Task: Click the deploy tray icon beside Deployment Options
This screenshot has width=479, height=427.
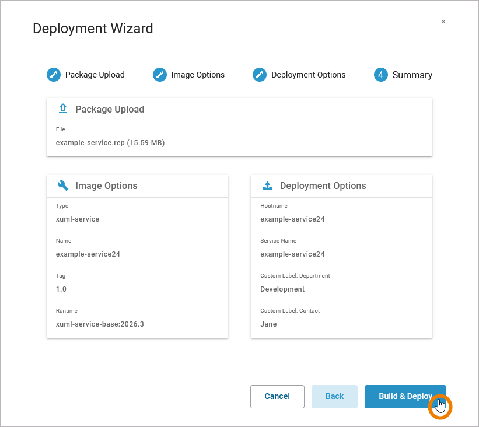Action: pyautogui.click(x=267, y=185)
